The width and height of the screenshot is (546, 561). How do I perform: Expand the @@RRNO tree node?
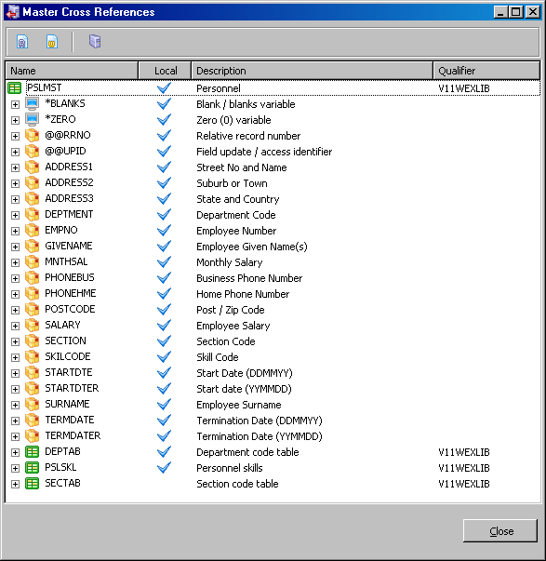pyautogui.click(x=15, y=136)
